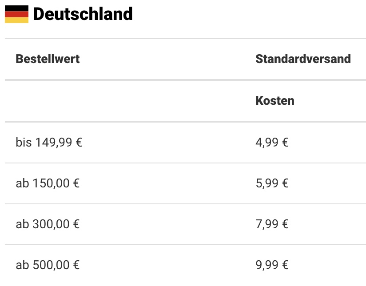The width and height of the screenshot is (366, 286).
Task: Select the 'ab 500,00 €' order value cell
Action: [48, 265]
